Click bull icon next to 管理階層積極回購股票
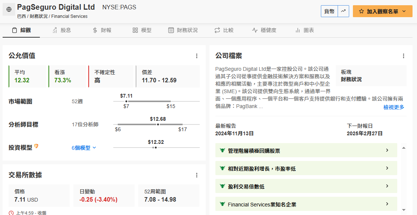The image size is (417, 215). click(x=222, y=151)
